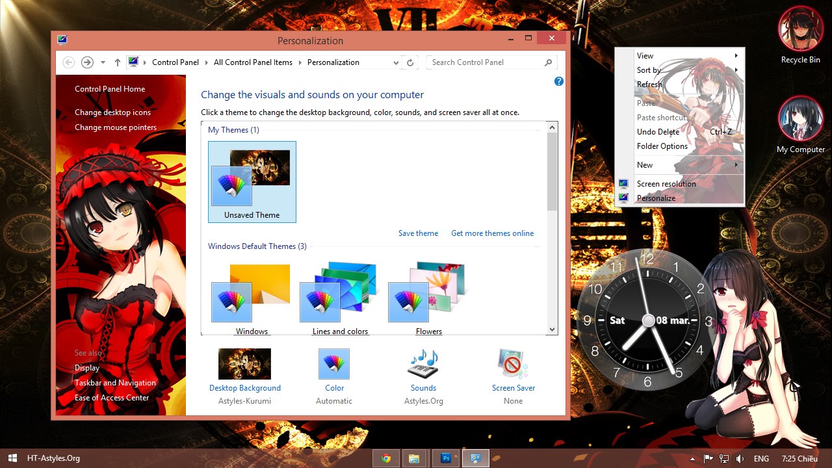832x468 pixels.
Task: Choose Folder Options from context menu
Action: pyautogui.click(x=680, y=146)
